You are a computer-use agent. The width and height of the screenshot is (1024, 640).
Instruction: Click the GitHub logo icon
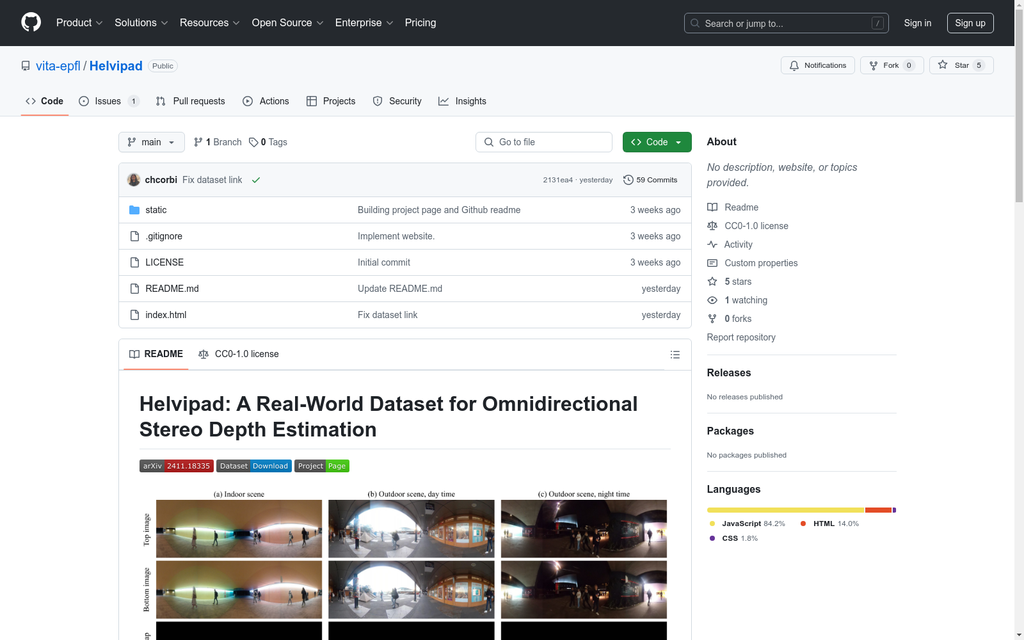[x=31, y=22]
